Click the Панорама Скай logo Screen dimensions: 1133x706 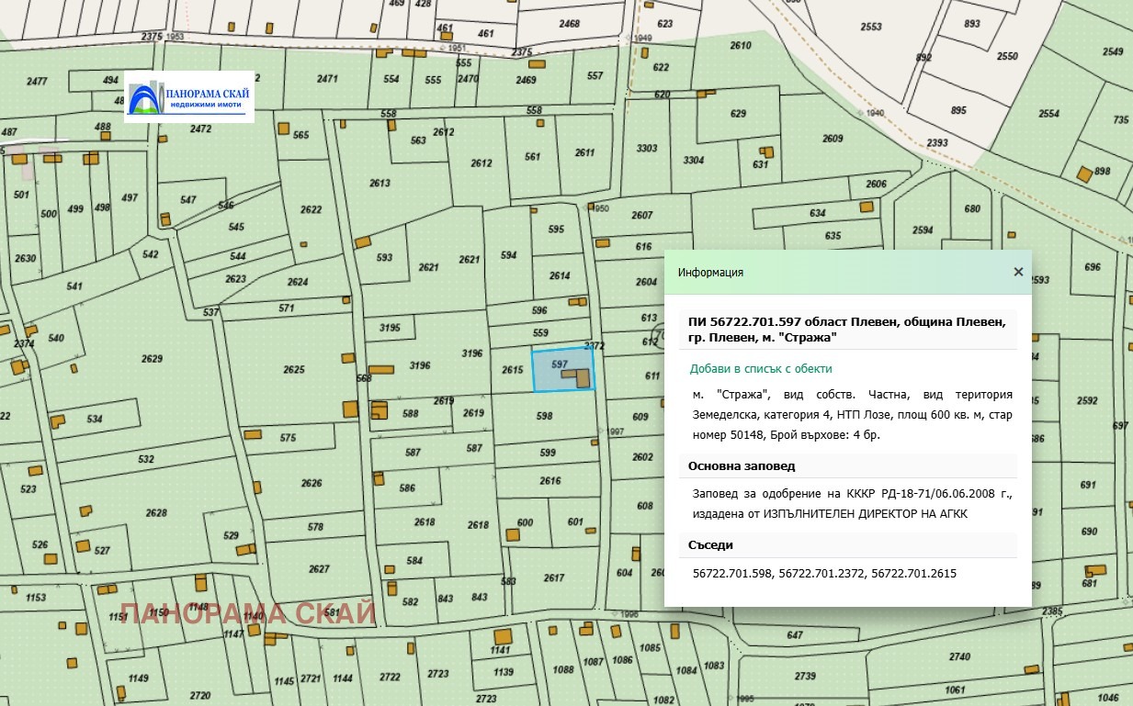click(188, 97)
